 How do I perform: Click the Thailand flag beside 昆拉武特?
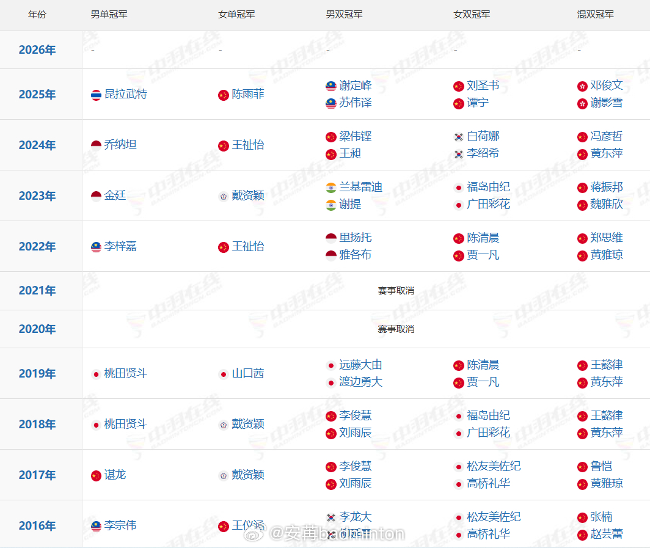click(x=96, y=95)
